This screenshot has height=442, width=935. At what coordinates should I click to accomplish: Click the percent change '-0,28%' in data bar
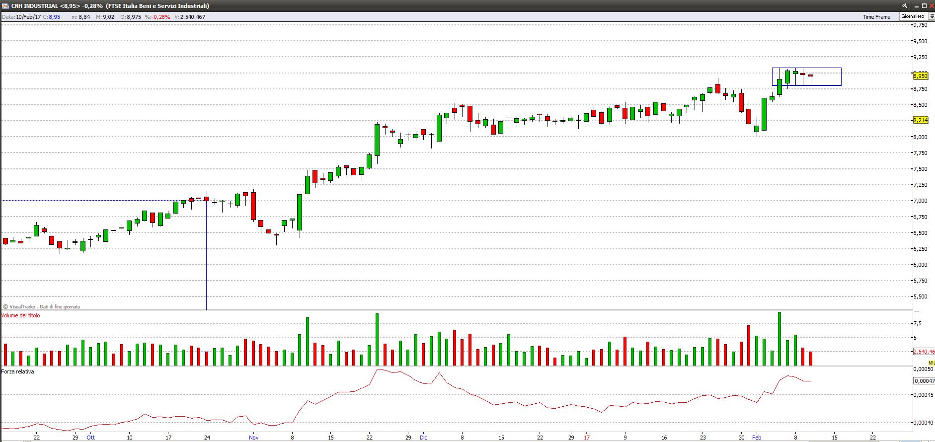(x=161, y=17)
